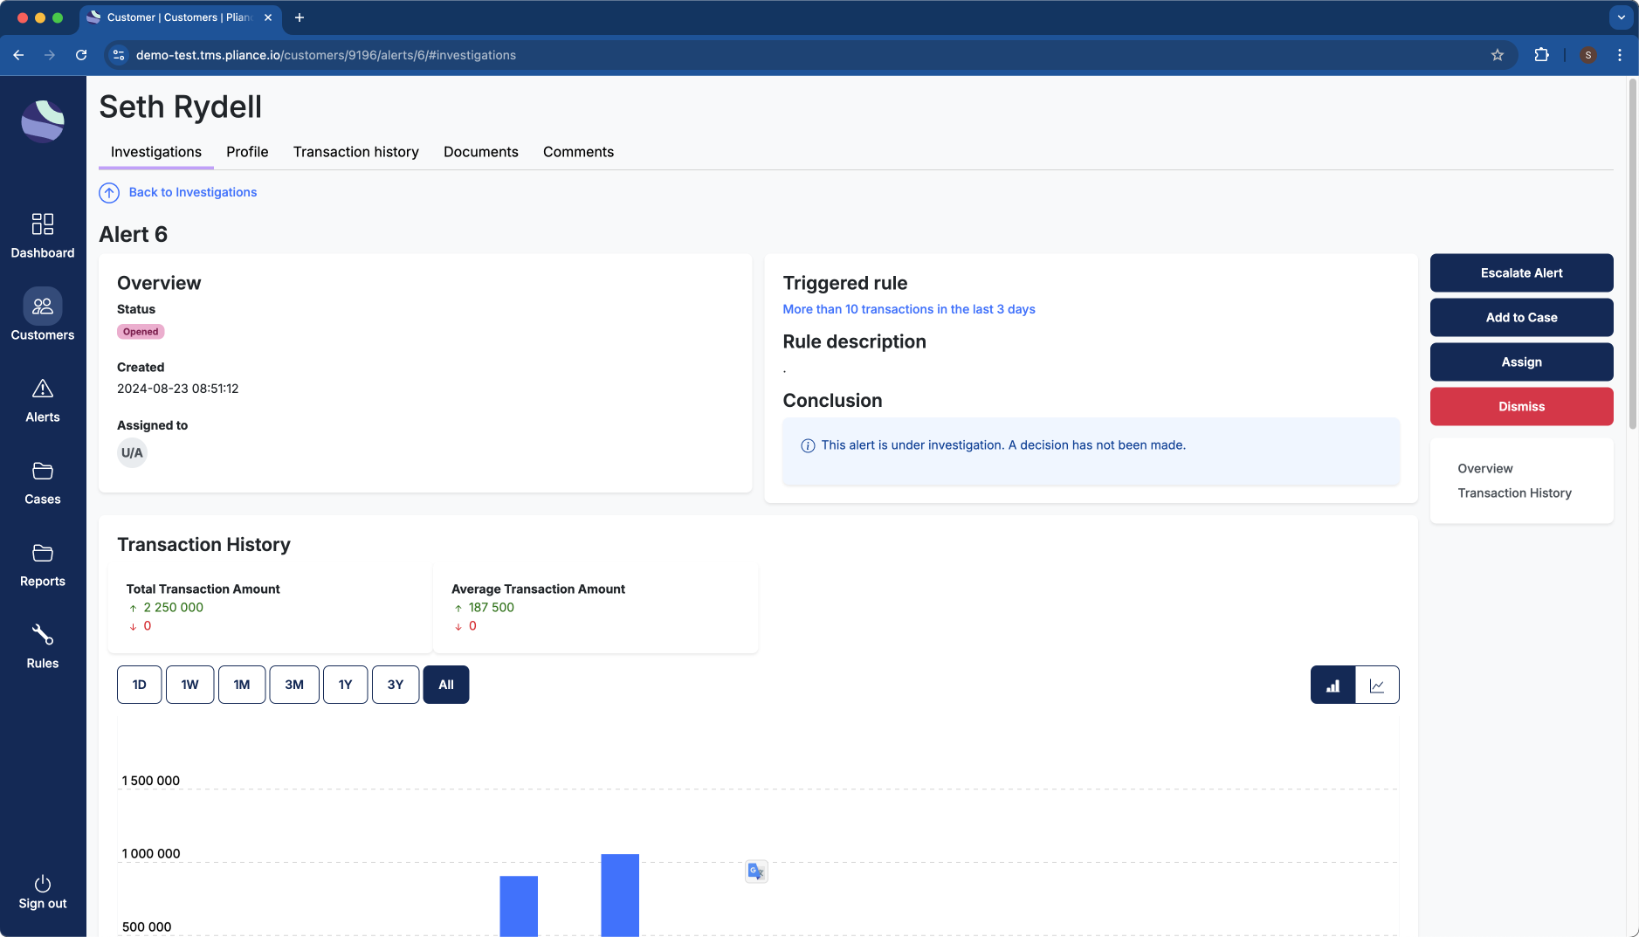Follow the triggered rule link about 10 transactions

point(908,309)
